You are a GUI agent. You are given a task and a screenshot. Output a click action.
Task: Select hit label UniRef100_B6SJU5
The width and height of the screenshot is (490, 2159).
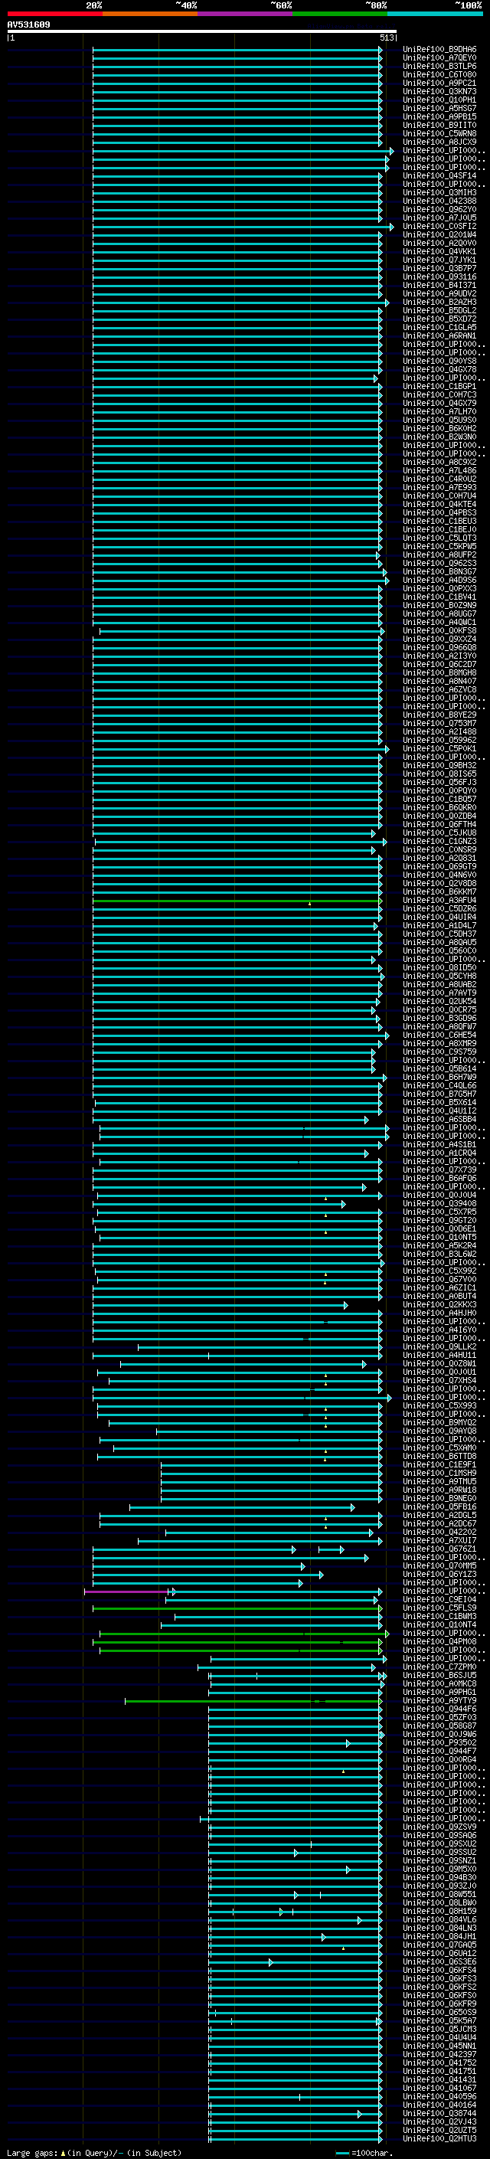(439, 1676)
